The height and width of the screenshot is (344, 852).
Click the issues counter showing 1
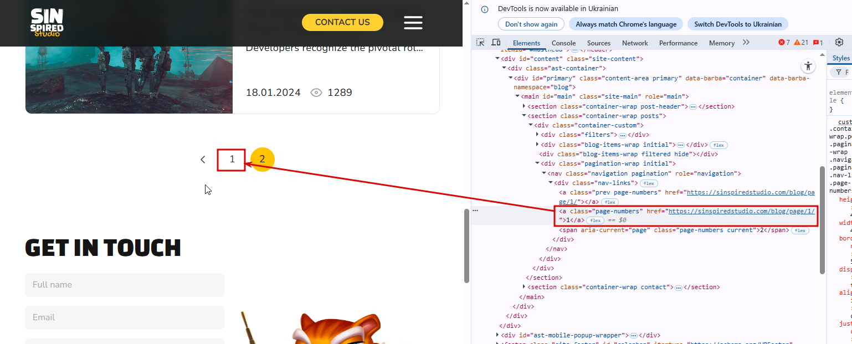(x=818, y=43)
